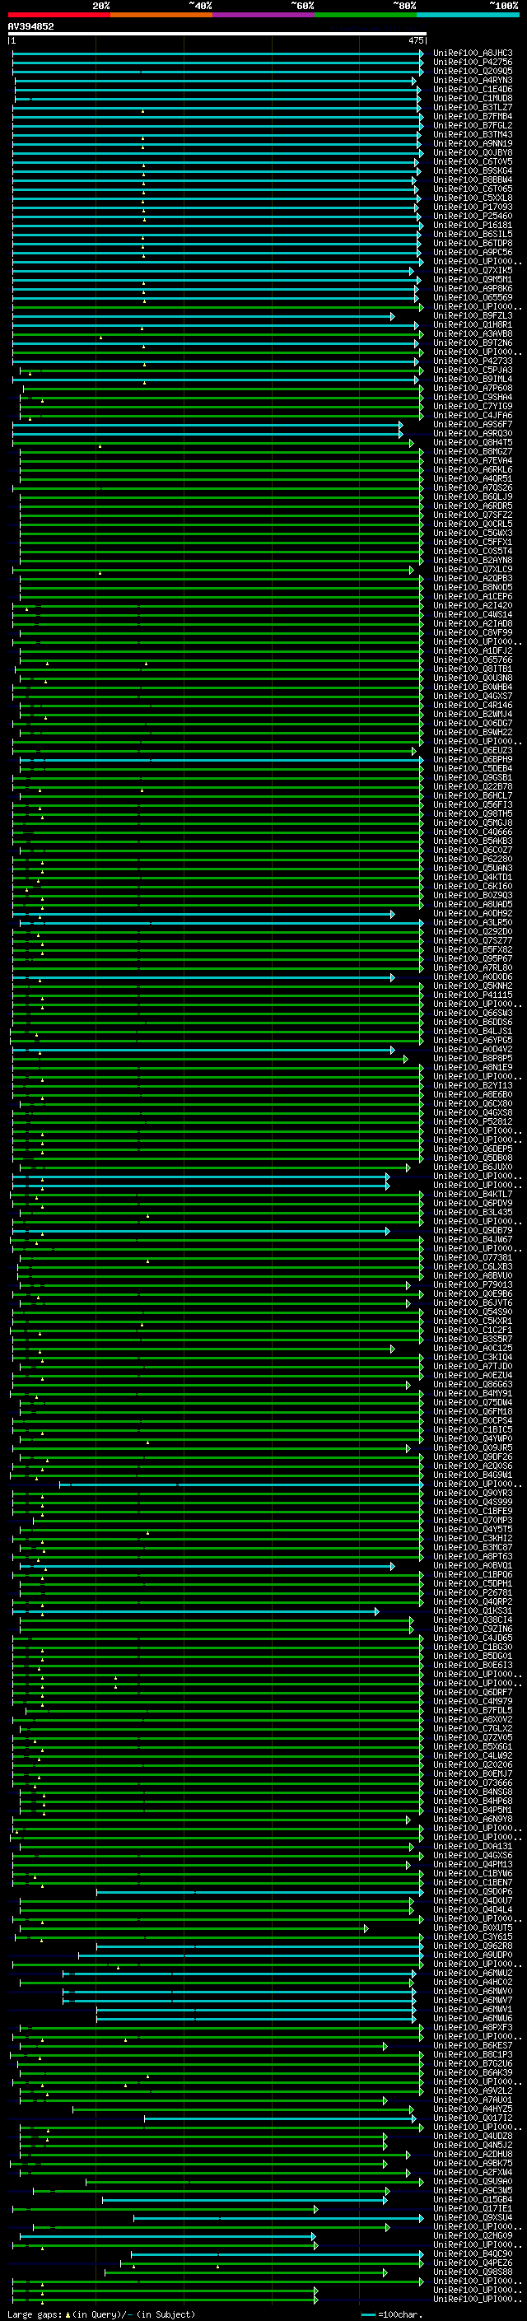
Task: Click the yellow triangle in Large gaps legend
Action: tap(68, 2314)
